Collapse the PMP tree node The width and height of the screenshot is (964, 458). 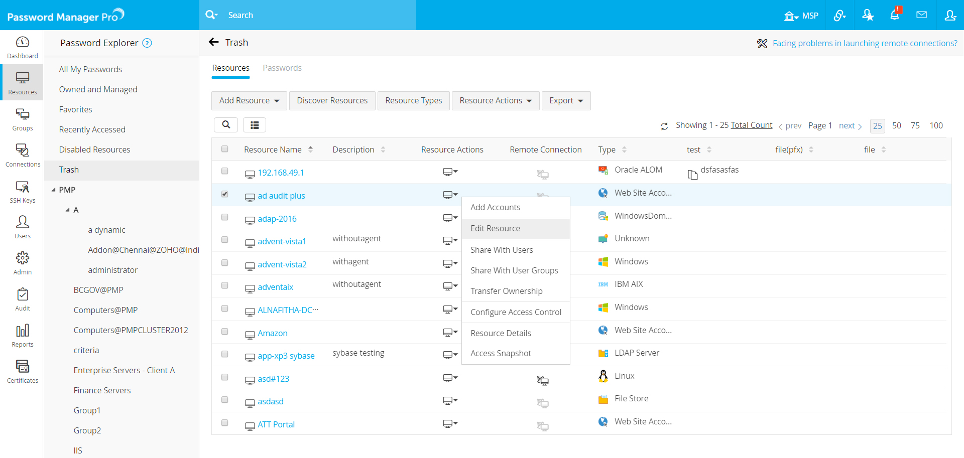click(x=54, y=190)
